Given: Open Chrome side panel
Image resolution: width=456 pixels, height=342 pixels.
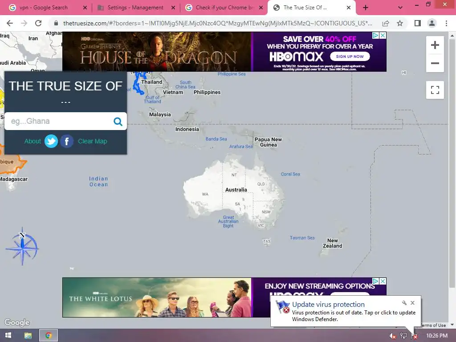Looking at the screenshot, I should pyautogui.click(x=418, y=23).
